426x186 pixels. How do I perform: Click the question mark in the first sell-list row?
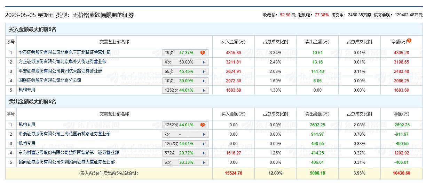[x=202, y=125]
